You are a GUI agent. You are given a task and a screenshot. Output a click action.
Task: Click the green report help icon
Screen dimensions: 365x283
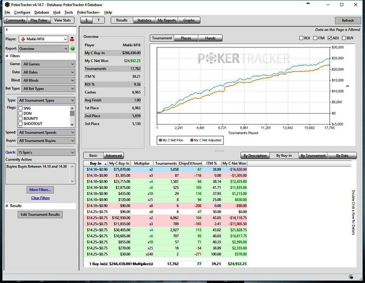point(72,48)
